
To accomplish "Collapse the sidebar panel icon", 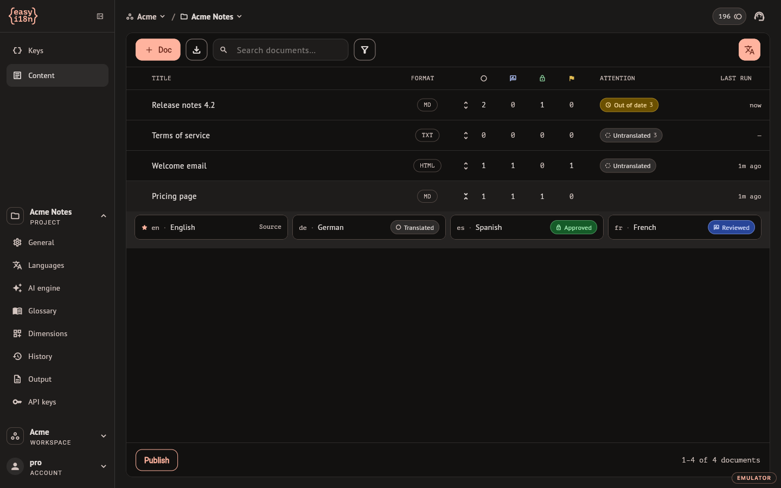I will point(100,16).
